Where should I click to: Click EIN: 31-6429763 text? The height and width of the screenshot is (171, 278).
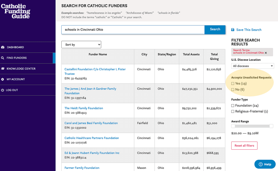[75, 78]
